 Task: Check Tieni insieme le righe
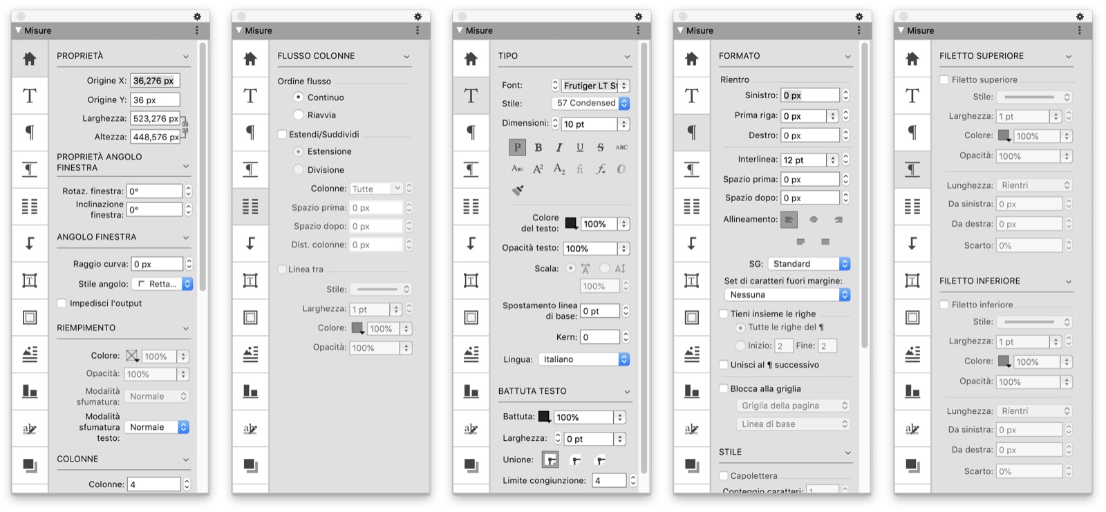click(724, 314)
